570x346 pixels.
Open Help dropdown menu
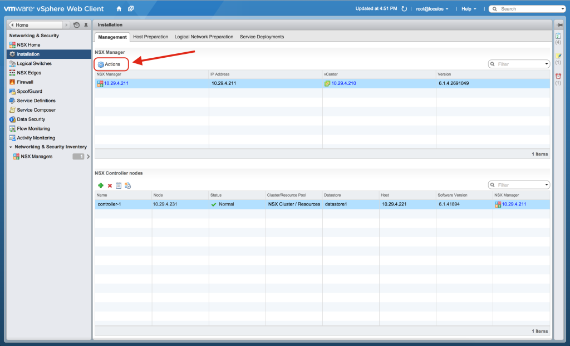point(469,9)
